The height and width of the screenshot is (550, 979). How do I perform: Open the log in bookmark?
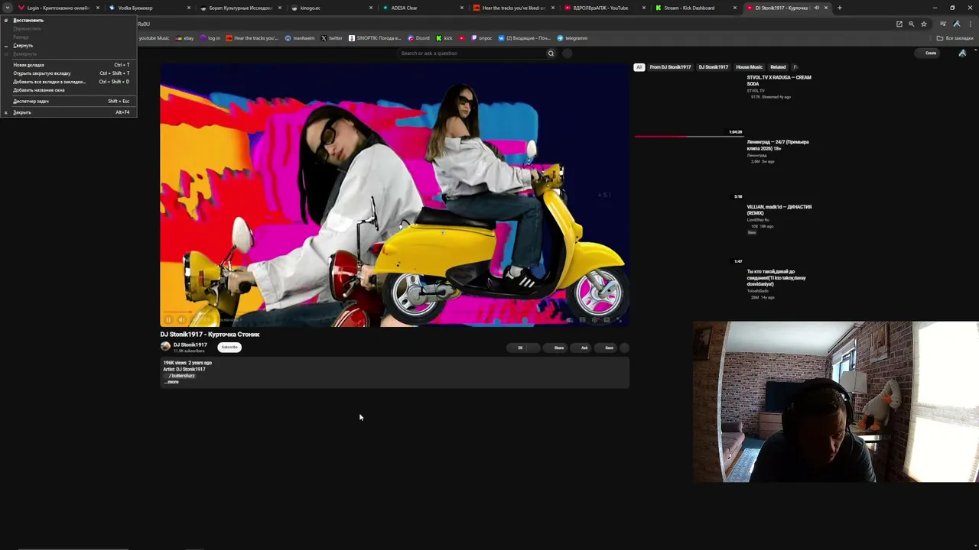210,38
